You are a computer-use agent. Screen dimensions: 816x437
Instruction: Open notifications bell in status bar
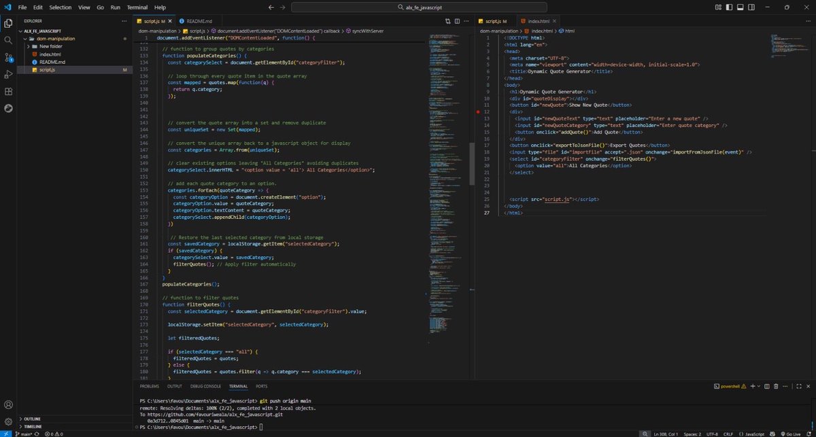[809, 433]
